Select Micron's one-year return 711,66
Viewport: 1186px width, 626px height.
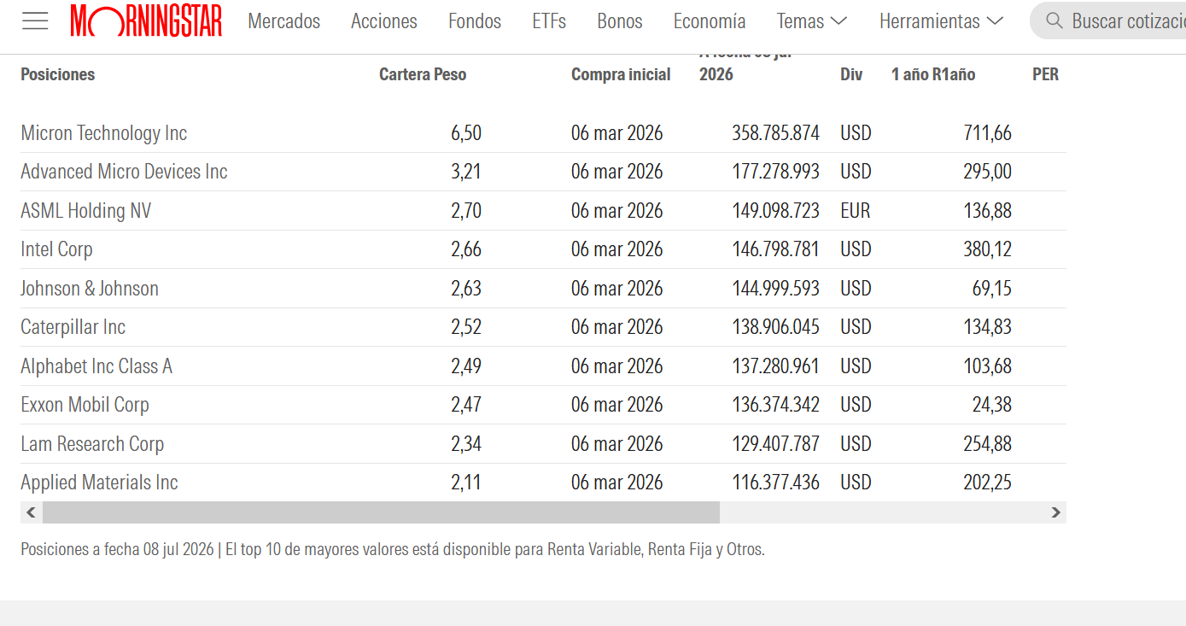pos(988,133)
